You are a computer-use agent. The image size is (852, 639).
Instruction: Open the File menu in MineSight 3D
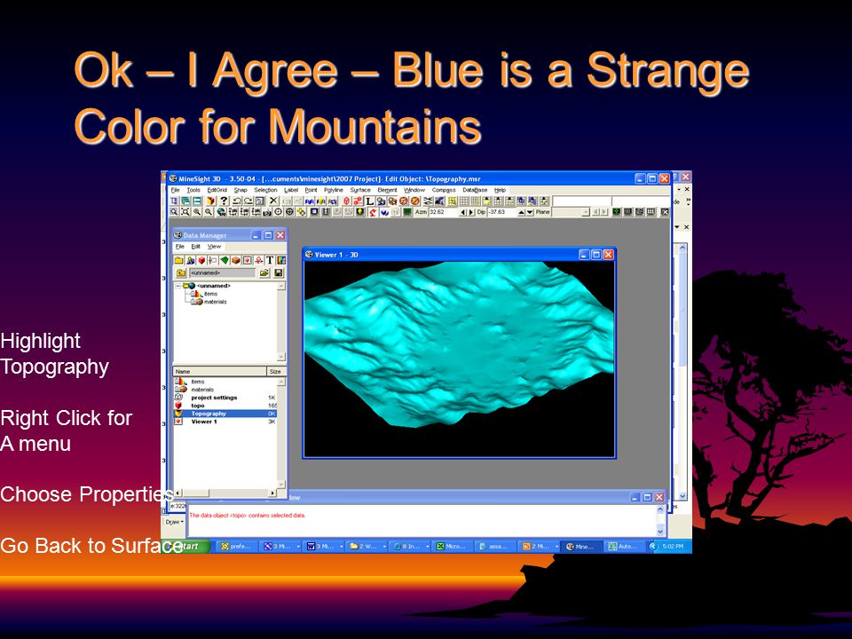[x=175, y=190]
